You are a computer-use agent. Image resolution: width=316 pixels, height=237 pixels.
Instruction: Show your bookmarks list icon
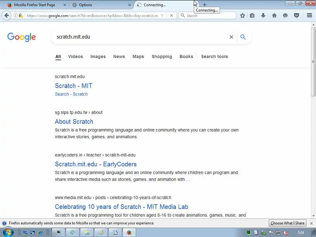pos(252,15)
